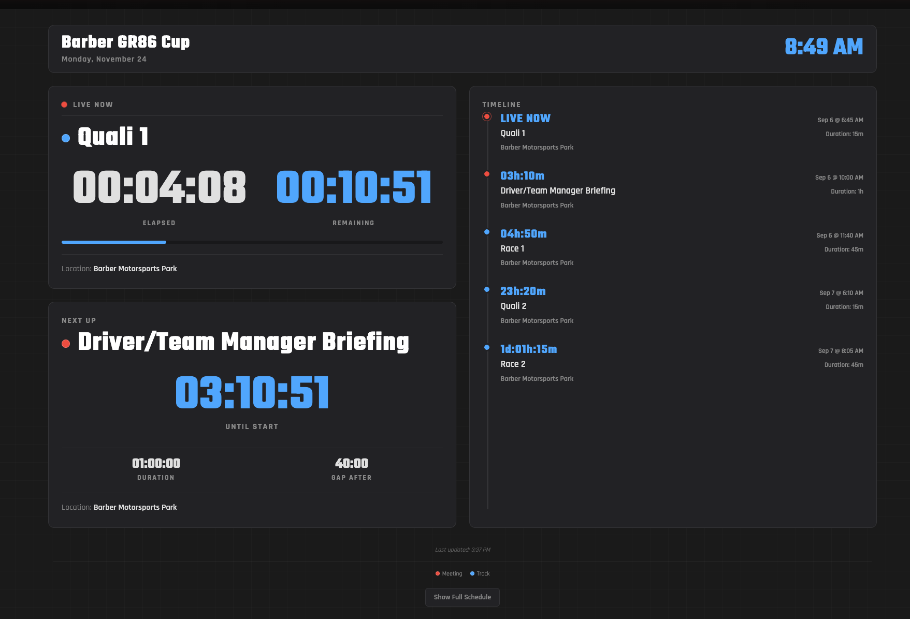
Task: Click the 1d:01h:15m timeline countdown
Action: click(x=529, y=349)
